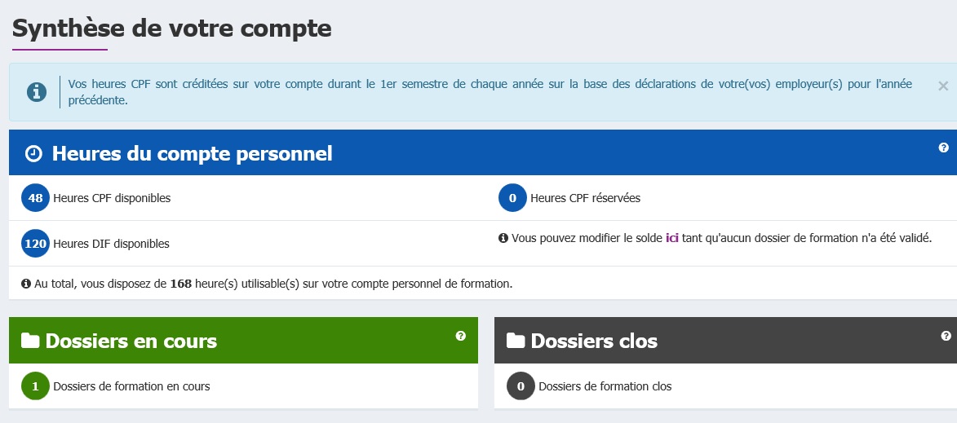Viewport: 957px width, 423px height.
Task: Open Dossiers de formation clos
Action: click(605, 386)
